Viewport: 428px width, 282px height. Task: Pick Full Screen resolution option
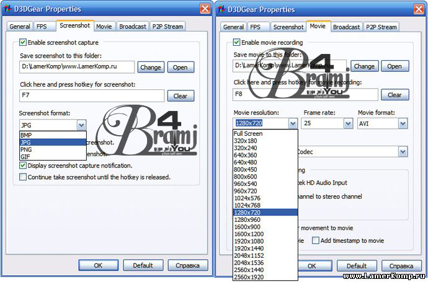point(247,134)
